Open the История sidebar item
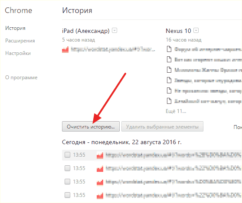 [x=15, y=28]
